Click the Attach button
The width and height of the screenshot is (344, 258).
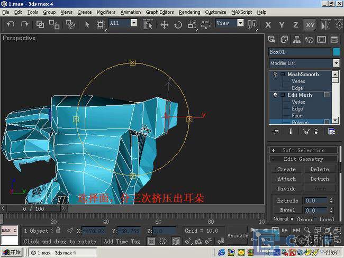click(286, 179)
